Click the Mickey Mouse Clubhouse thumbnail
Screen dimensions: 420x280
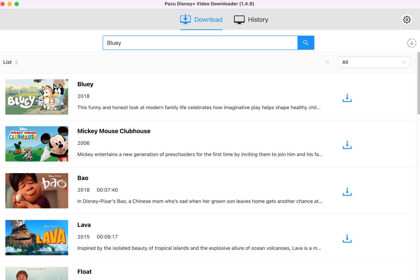pyautogui.click(x=37, y=144)
